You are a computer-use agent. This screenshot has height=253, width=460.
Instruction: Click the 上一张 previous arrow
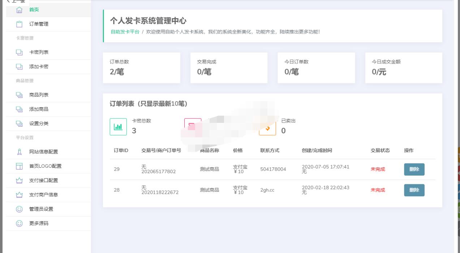tap(16, 1)
